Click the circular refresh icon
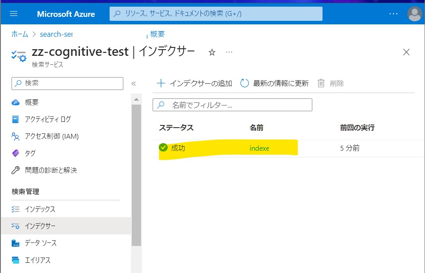Viewport: 425px width, 273px height. pyautogui.click(x=244, y=83)
